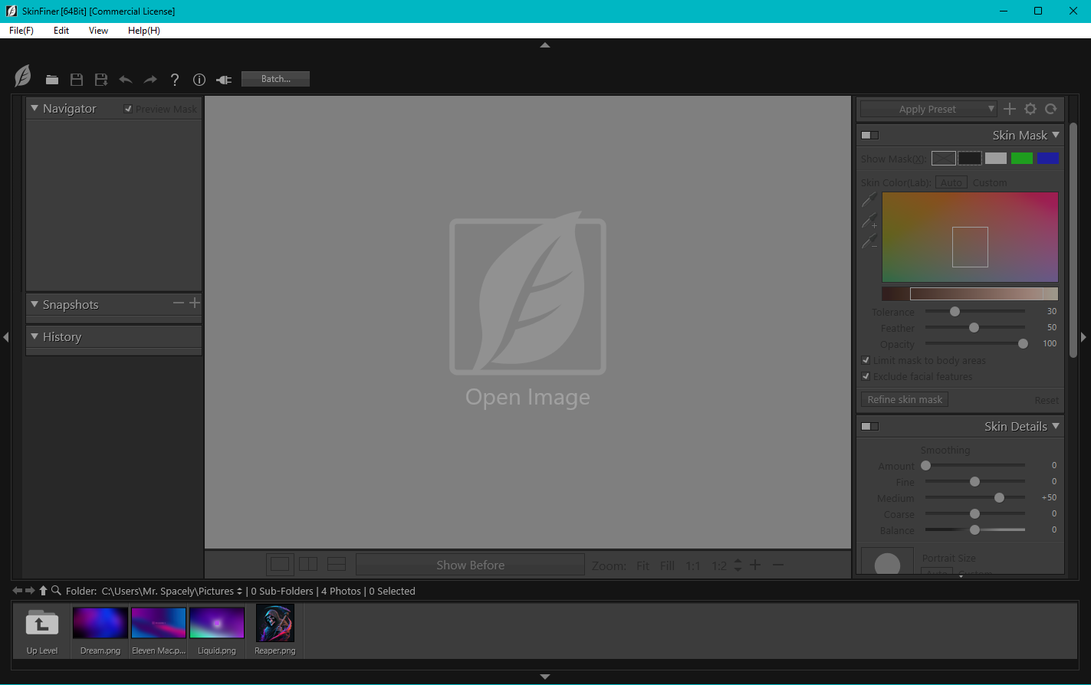Screen dimensions: 1091x685
Task: Set zoom to Fill
Action: 668,565
